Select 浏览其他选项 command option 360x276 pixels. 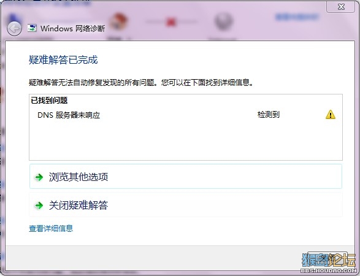point(186,177)
